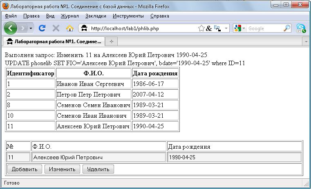Image resolution: width=311 pixels, height=189 pixels.
Task: Click the № input field containing 11
Action: coord(18,157)
